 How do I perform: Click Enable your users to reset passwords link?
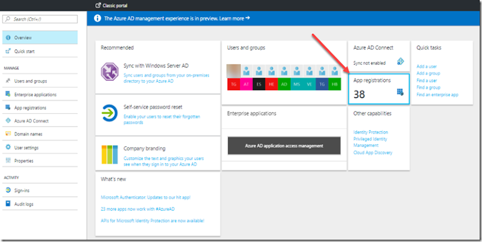pos(161,119)
